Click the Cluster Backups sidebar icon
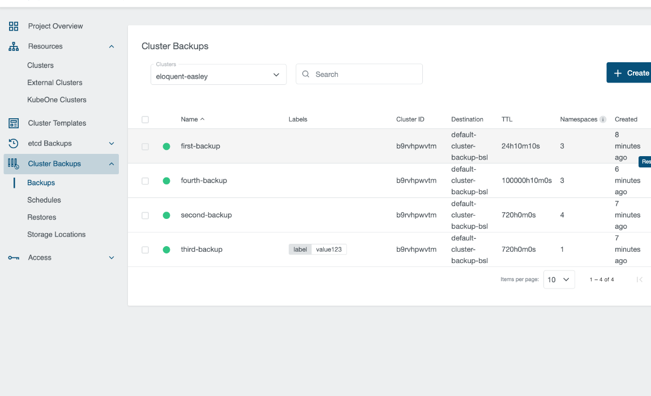Image resolution: width=651 pixels, height=396 pixels. (14, 164)
